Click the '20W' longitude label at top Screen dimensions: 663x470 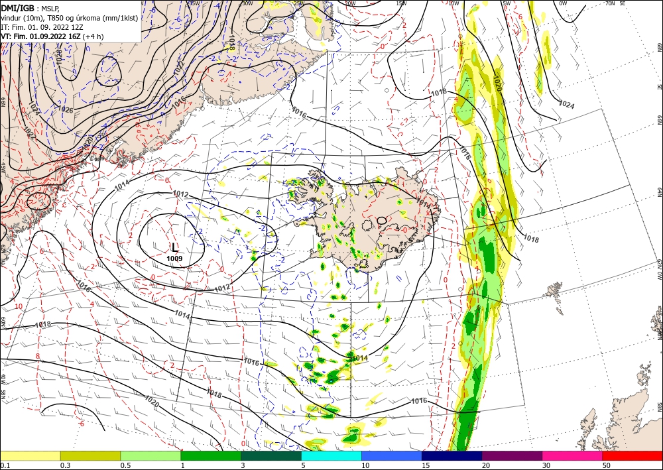(349, 3)
